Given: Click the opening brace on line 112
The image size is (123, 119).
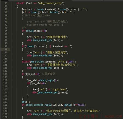Looking at the screenshot, I should (x=28, y=86).
